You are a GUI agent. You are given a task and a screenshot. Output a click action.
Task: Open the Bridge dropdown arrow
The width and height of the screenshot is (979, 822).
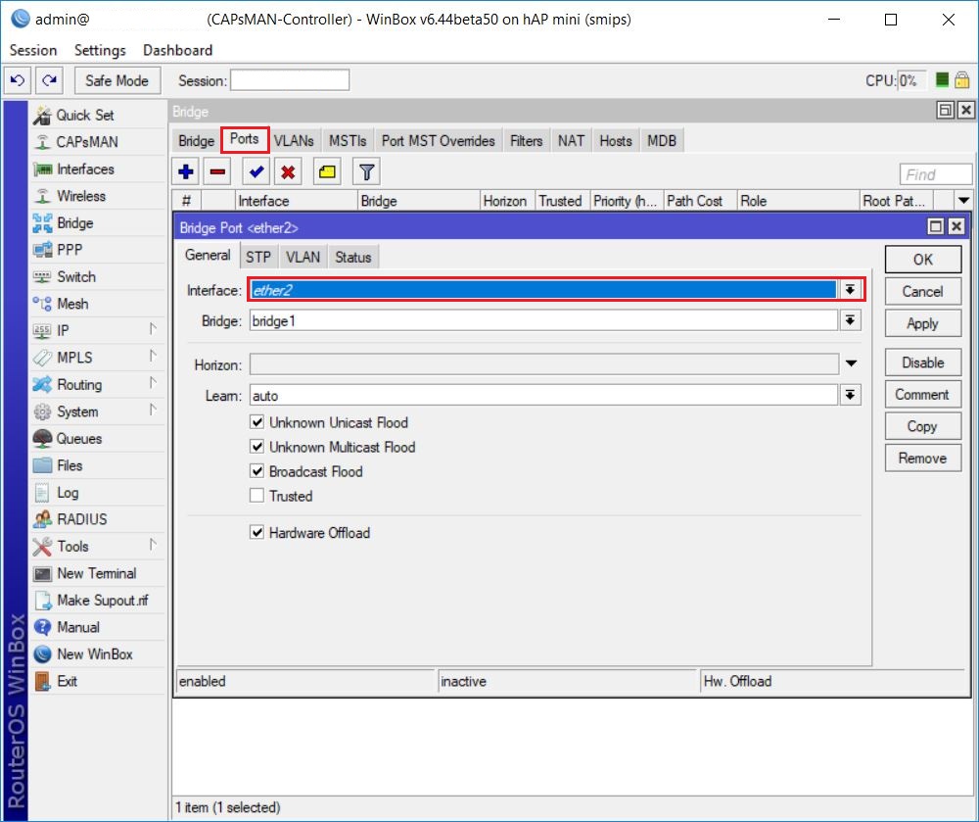point(850,320)
